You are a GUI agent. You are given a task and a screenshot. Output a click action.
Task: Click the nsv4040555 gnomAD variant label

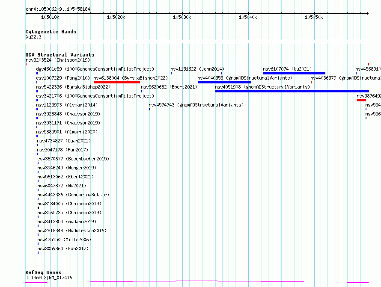pos(245,78)
